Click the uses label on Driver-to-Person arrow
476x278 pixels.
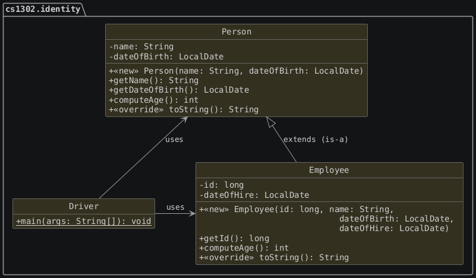174,140
